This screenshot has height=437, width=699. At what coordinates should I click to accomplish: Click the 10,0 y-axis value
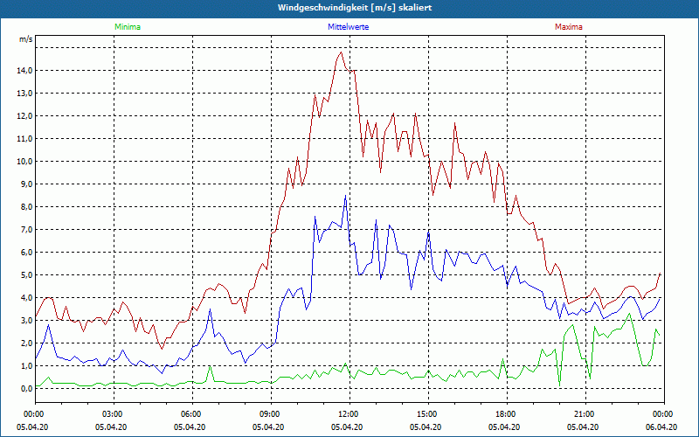pos(24,162)
